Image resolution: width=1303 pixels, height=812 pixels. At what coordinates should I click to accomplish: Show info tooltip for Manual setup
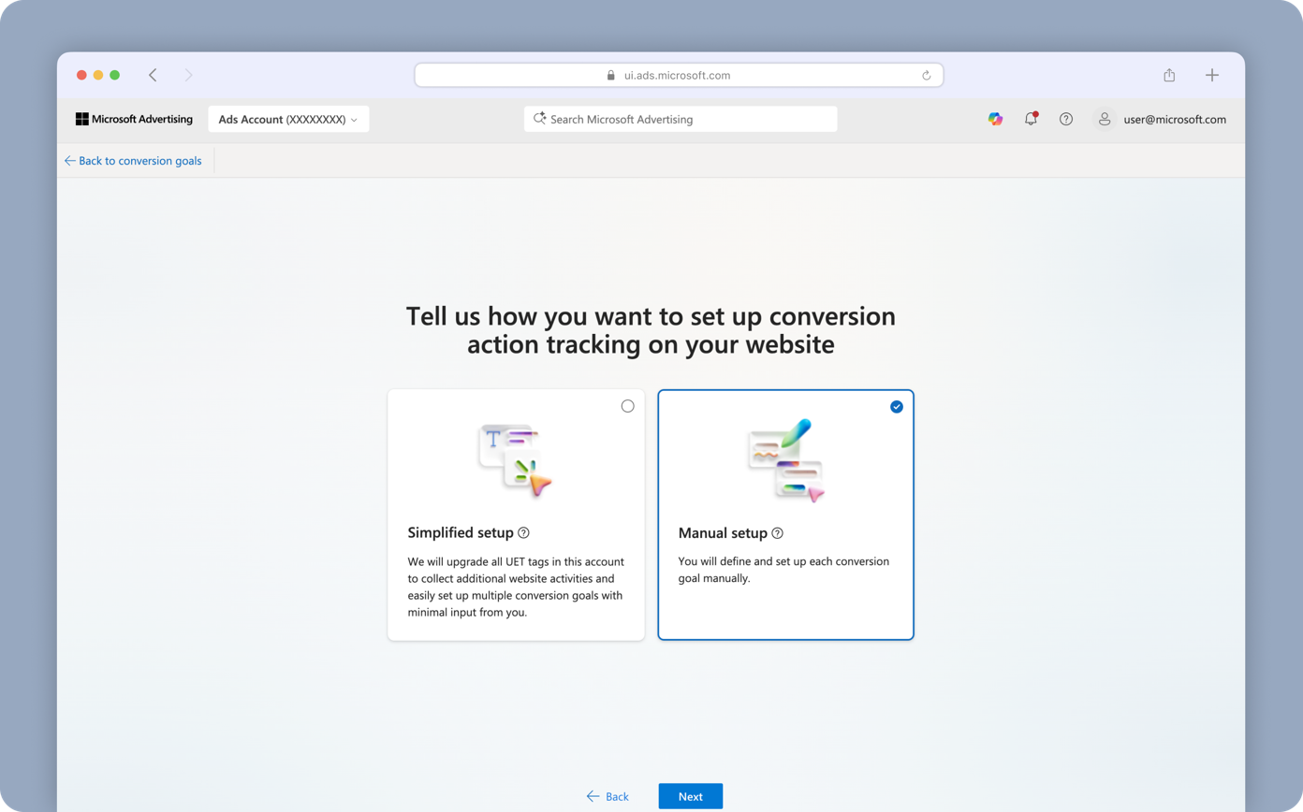tap(777, 533)
